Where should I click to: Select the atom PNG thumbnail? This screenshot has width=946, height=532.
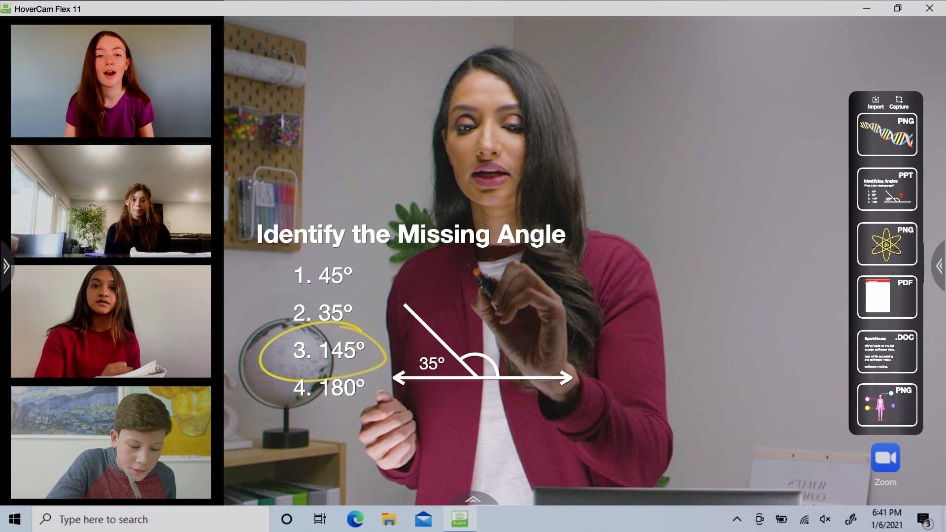click(x=887, y=244)
